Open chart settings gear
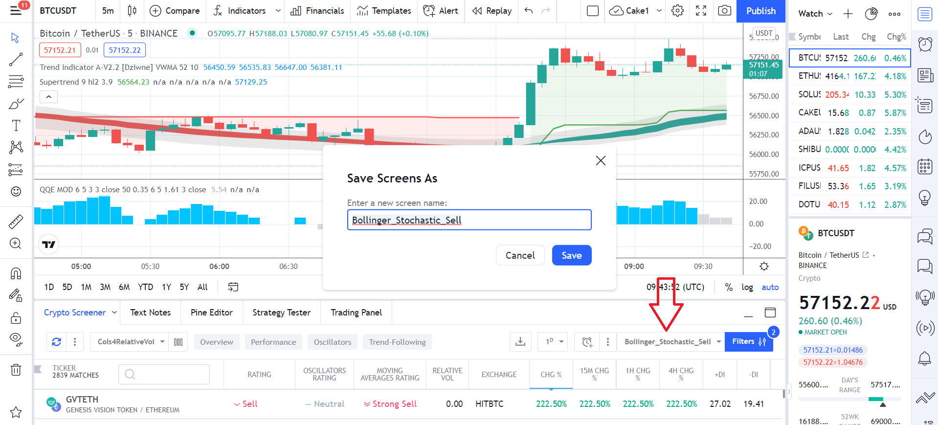This screenshot has width=938, height=425. [677, 11]
